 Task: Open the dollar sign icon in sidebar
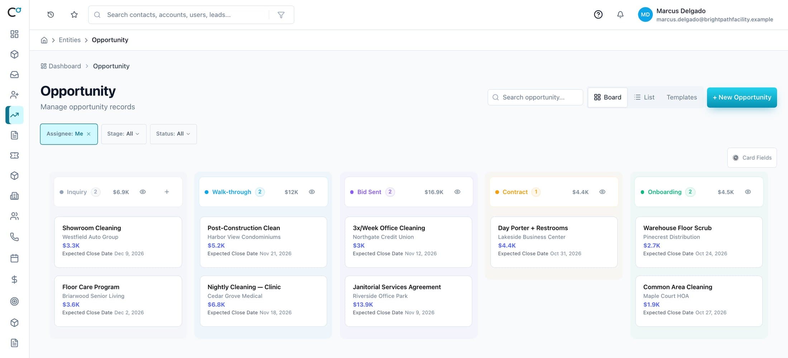click(x=14, y=280)
